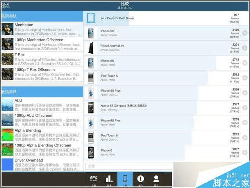Select the compare device tab in bottom bar
Screen dimensions: 250x188
pos(125,180)
